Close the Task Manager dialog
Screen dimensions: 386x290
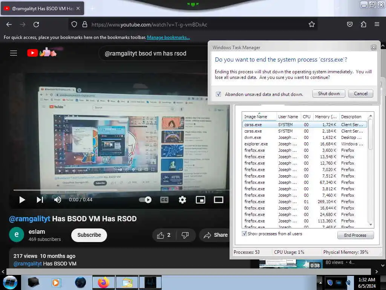[374, 47]
